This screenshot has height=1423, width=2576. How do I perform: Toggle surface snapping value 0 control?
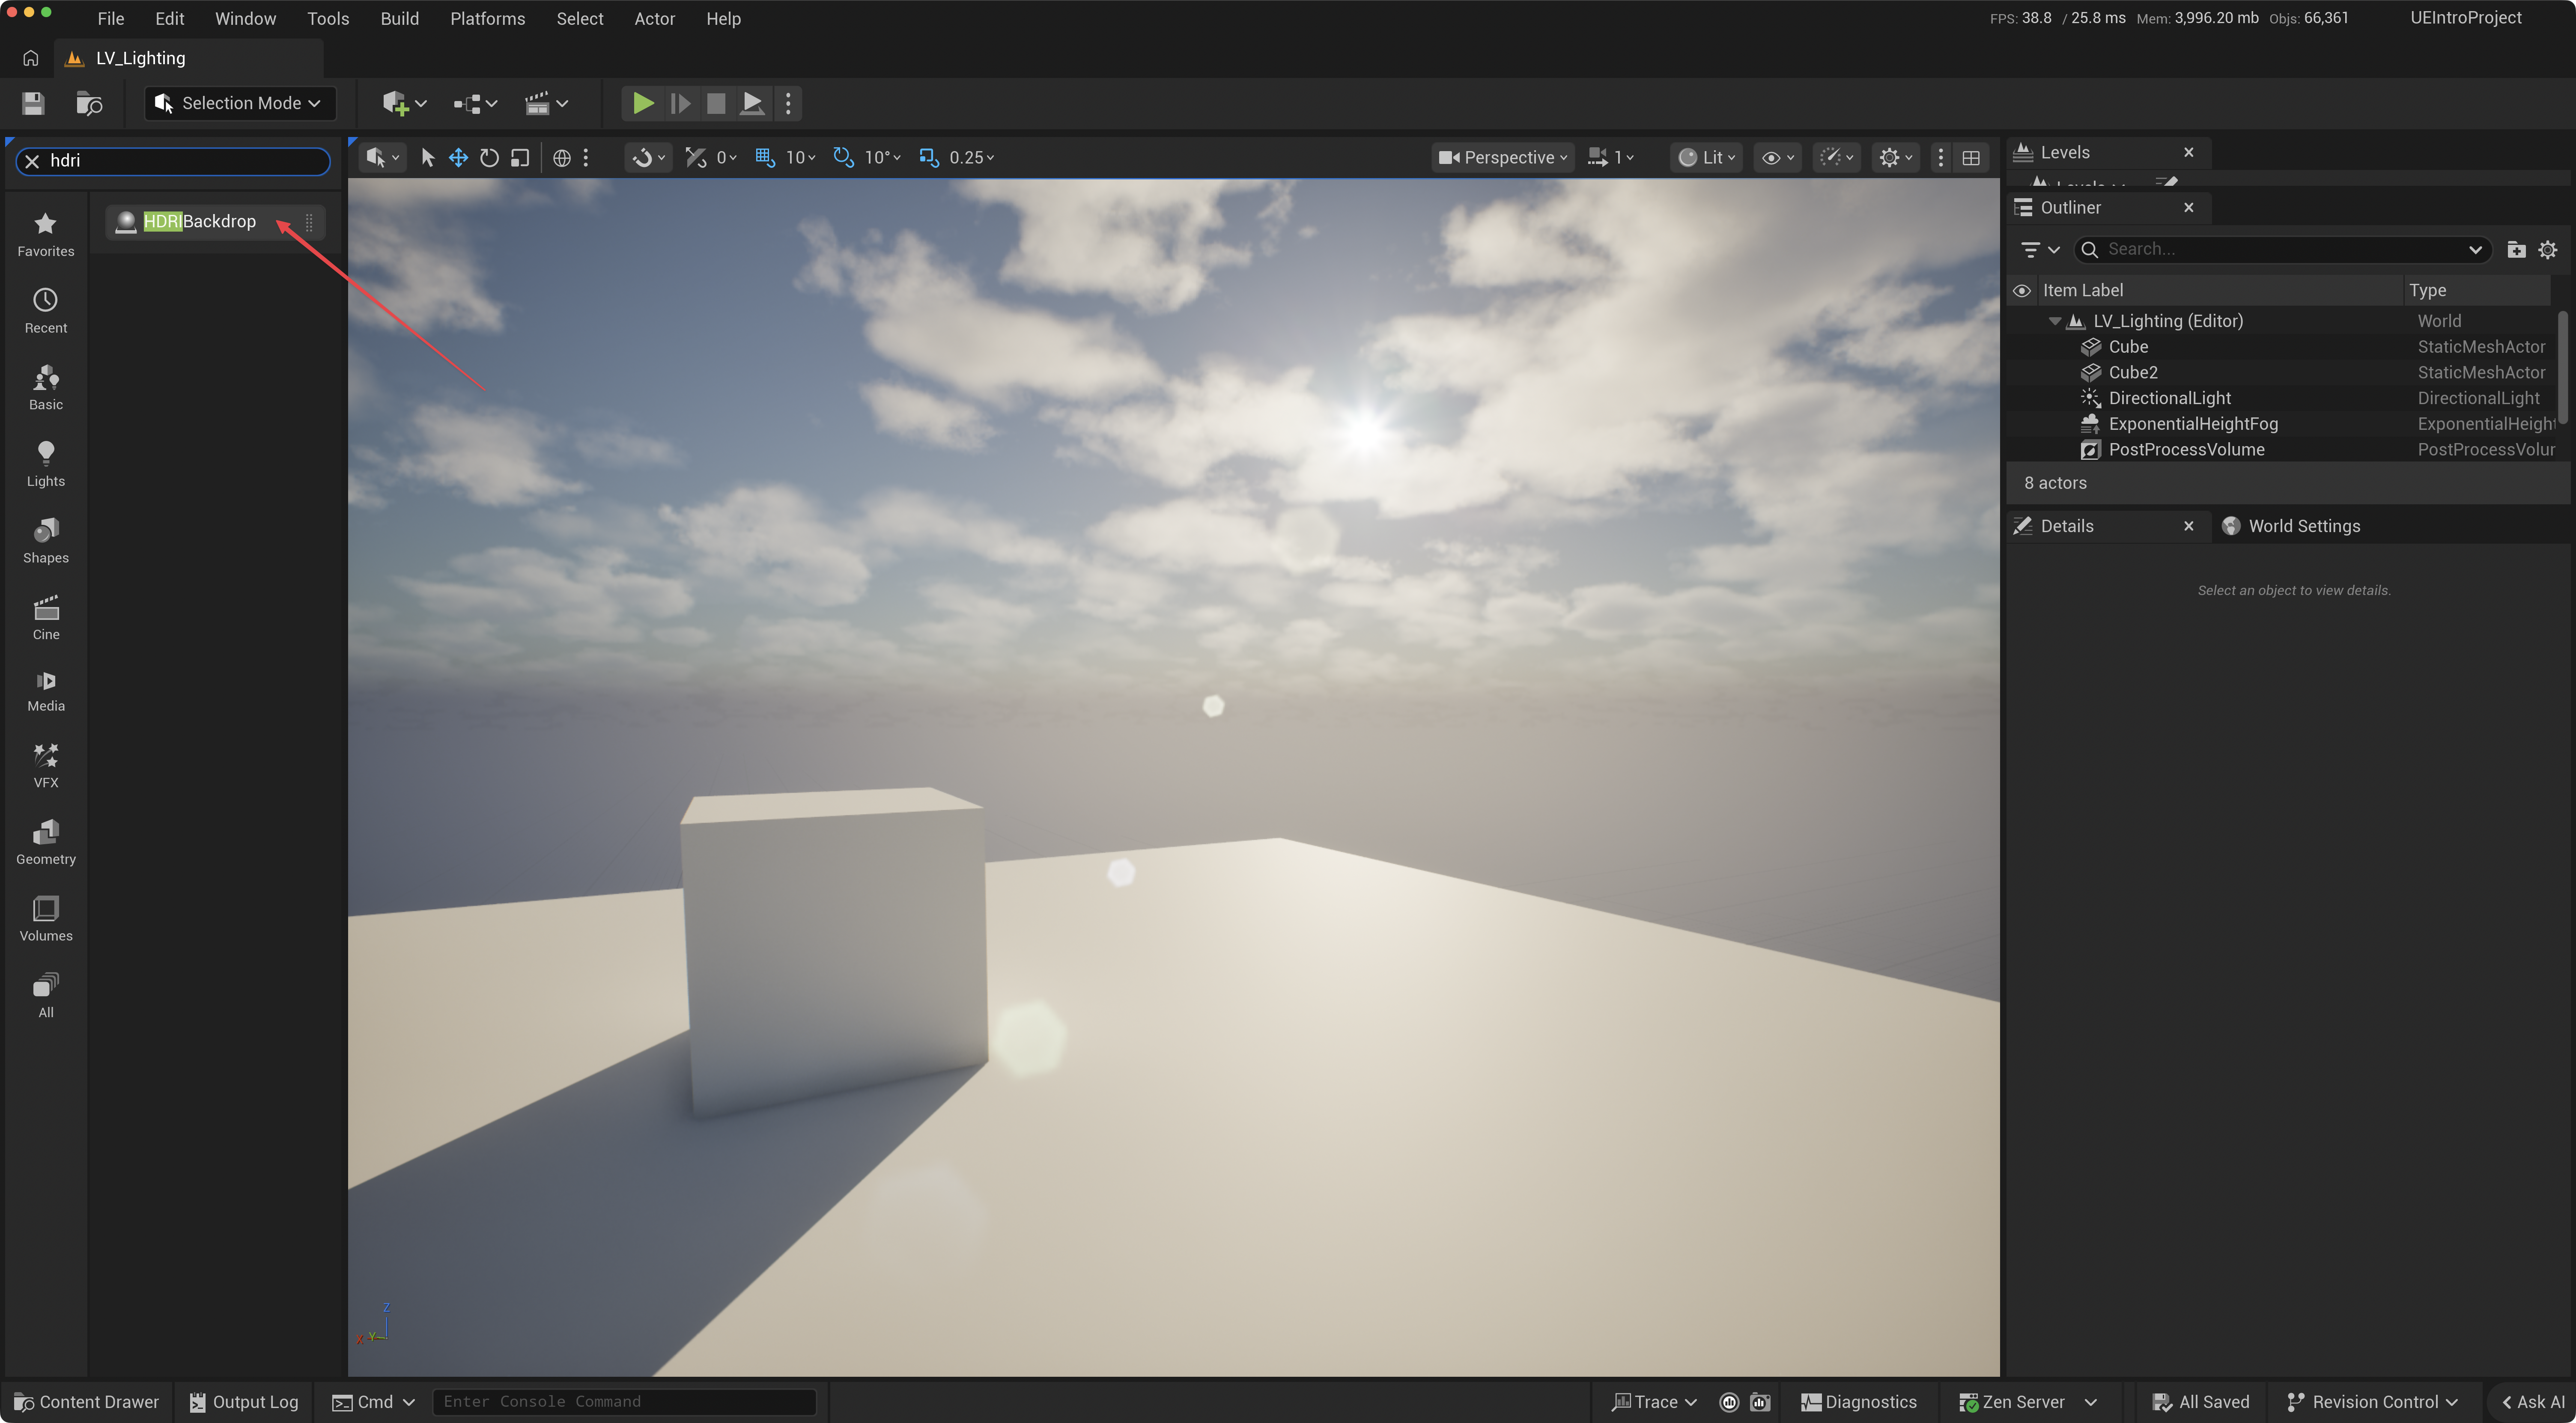tap(711, 158)
